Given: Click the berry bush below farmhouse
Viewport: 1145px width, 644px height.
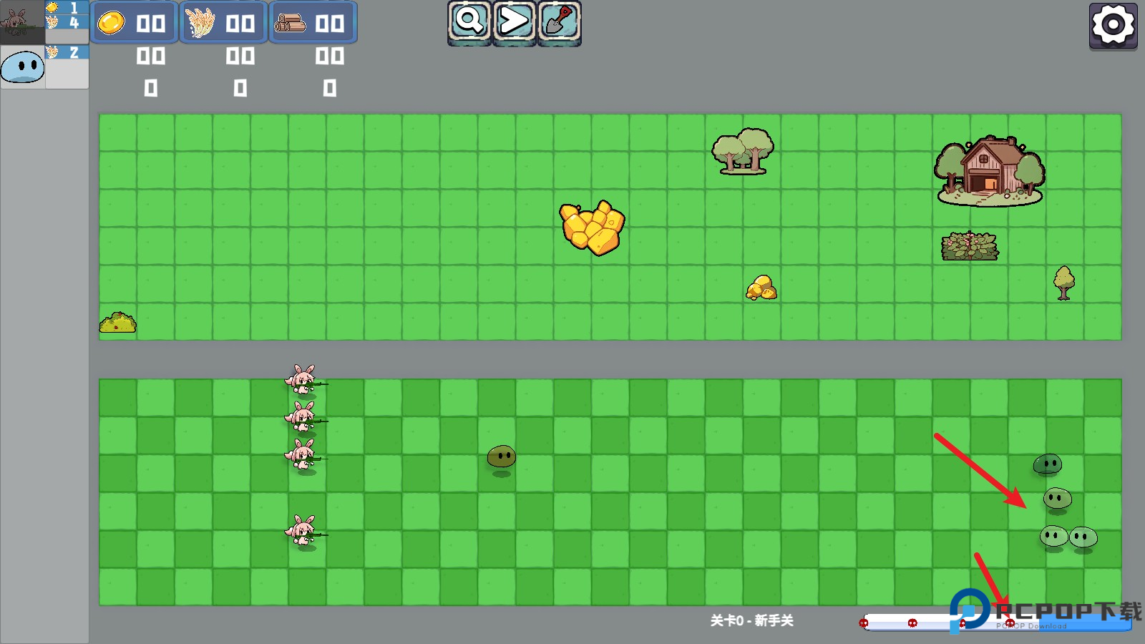Looking at the screenshot, I should [x=970, y=247].
